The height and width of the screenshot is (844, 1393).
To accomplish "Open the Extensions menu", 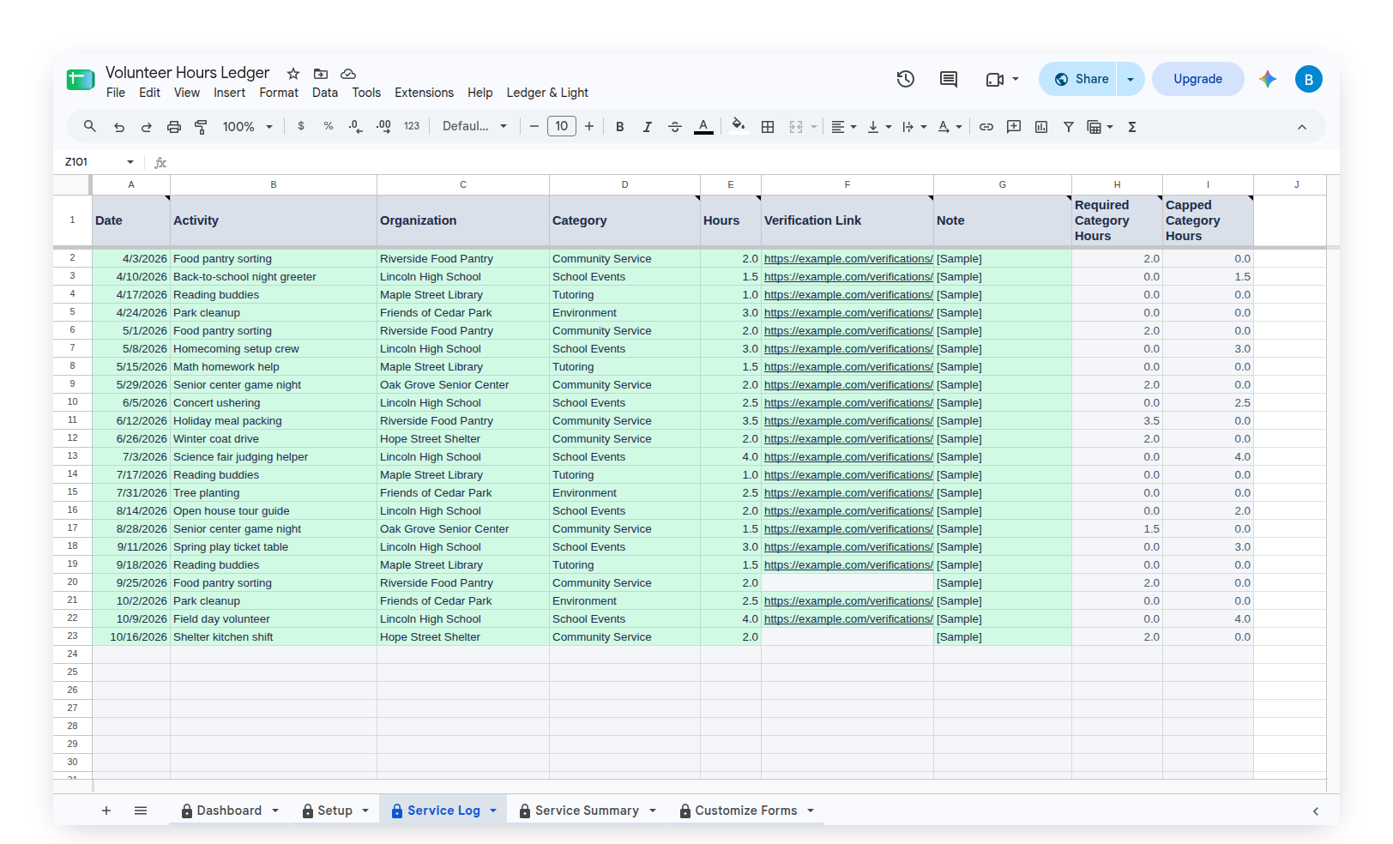I will pyautogui.click(x=424, y=93).
